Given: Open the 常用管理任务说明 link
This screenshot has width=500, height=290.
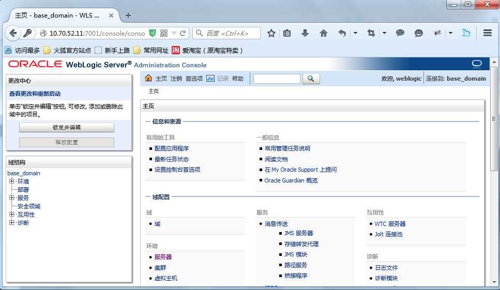Looking at the screenshot, I should pyautogui.click(x=287, y=148).
